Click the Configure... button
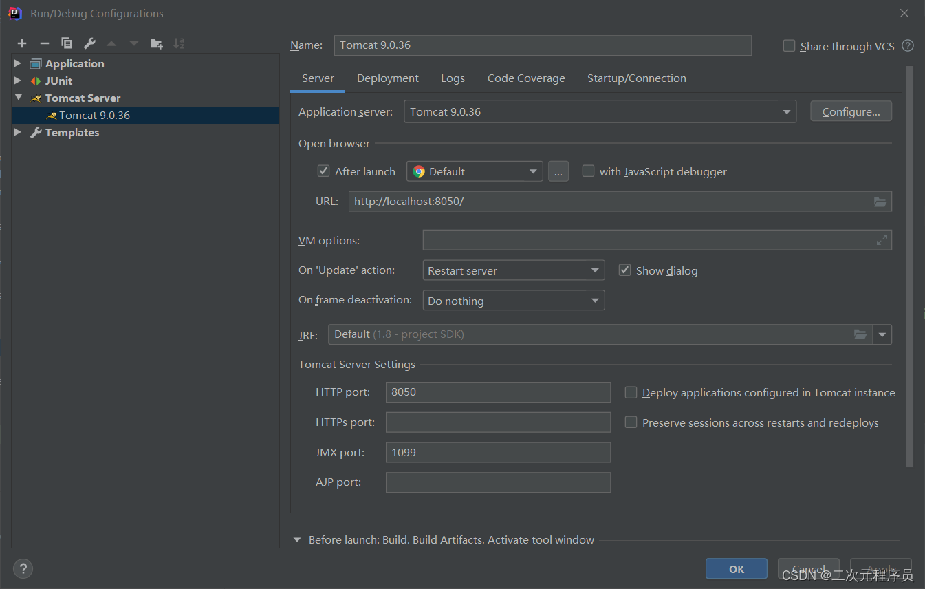 pyautogui.click(x=851, y=111)
